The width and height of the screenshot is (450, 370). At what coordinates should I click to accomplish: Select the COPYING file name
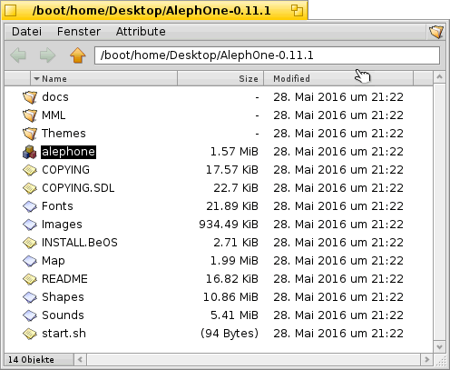point(65,170)
